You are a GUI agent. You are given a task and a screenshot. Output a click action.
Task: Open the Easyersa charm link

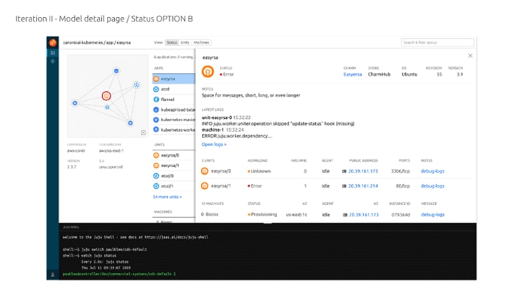[x=353, y=74]
